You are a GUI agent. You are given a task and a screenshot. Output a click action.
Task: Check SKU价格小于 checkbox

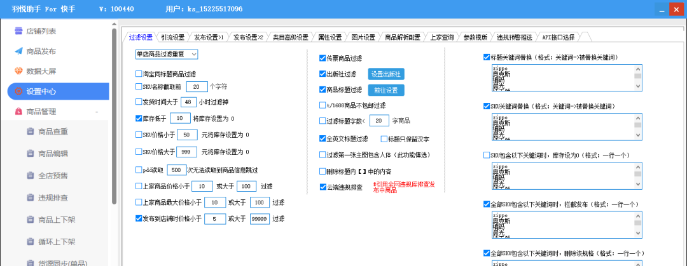[139, 135]
